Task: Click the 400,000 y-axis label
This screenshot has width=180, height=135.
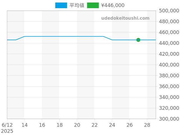Action: click(169, 65)
